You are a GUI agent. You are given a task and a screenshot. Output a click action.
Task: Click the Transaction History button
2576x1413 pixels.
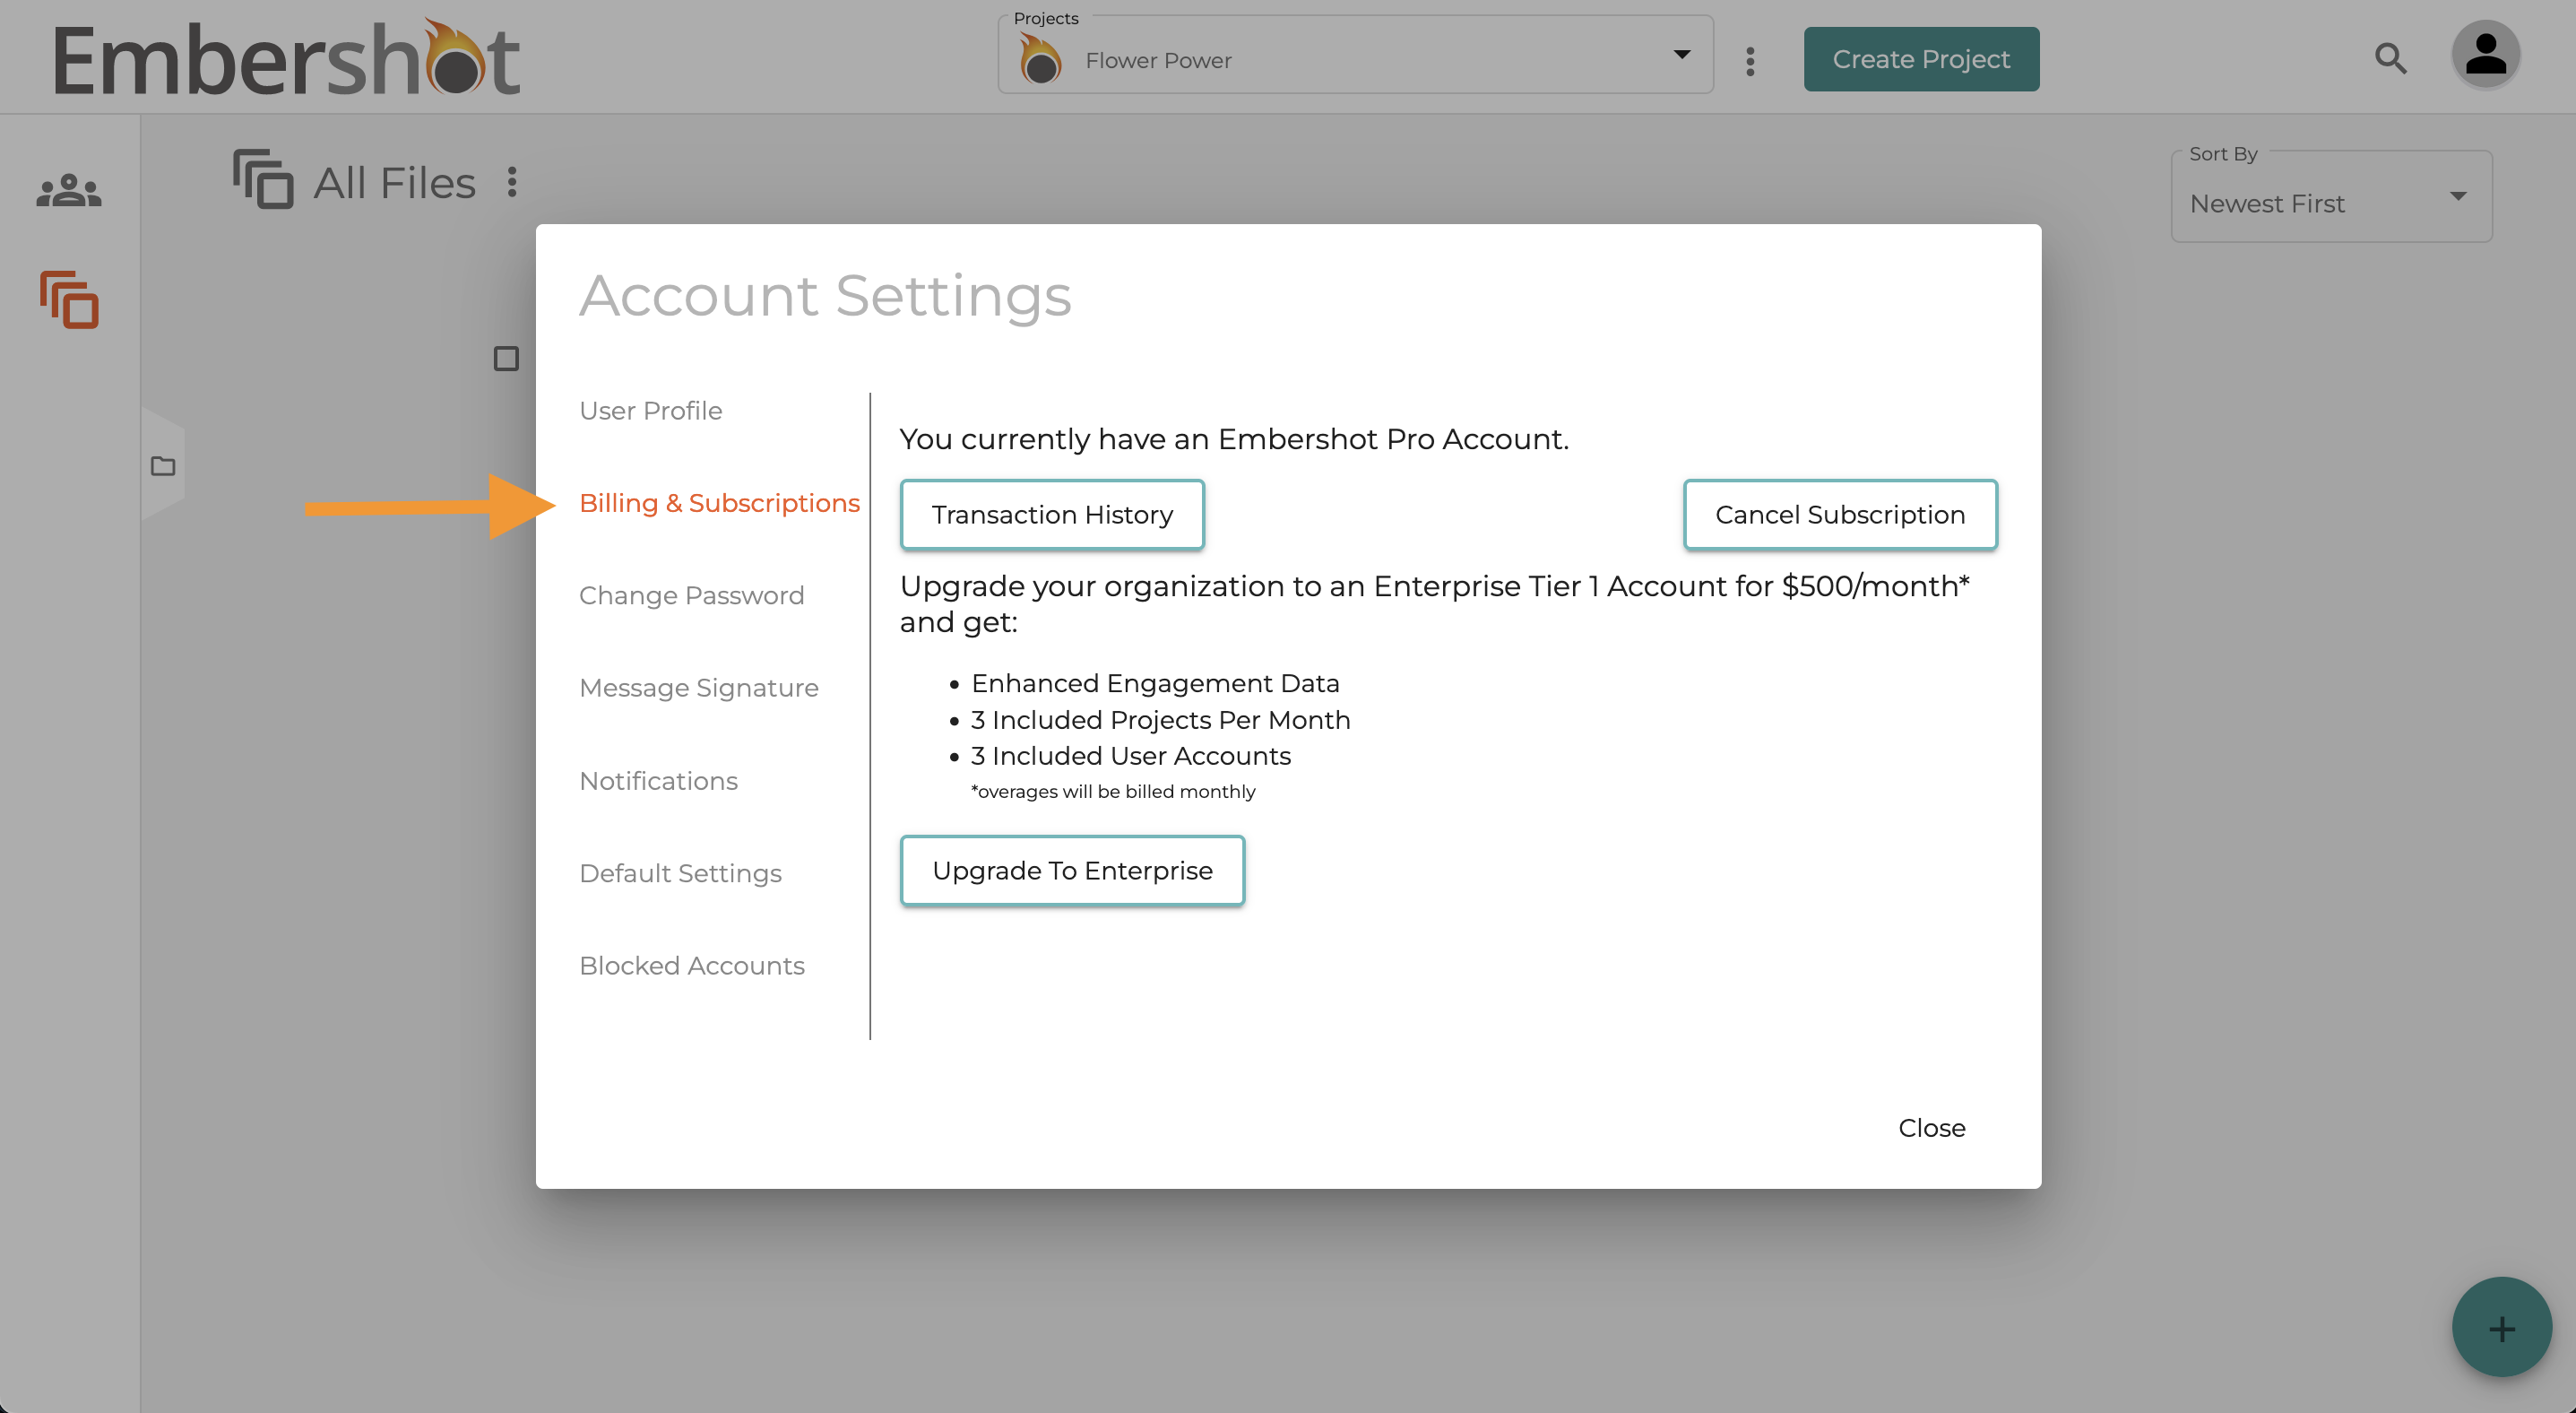point(1052,515)
